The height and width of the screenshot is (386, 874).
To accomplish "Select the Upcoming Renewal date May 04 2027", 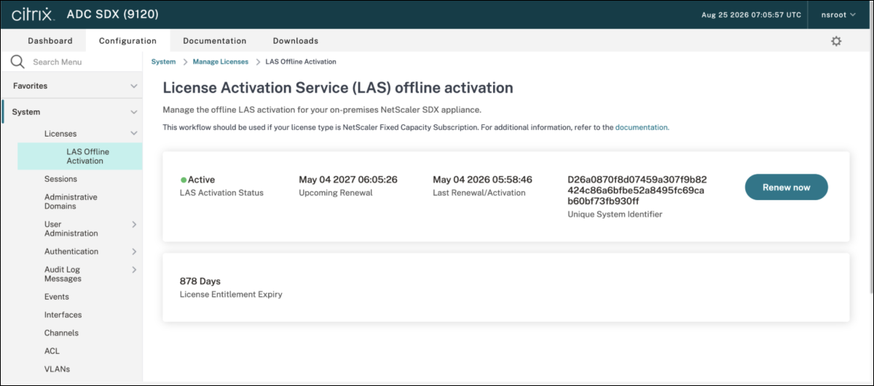I will [348, 180].
